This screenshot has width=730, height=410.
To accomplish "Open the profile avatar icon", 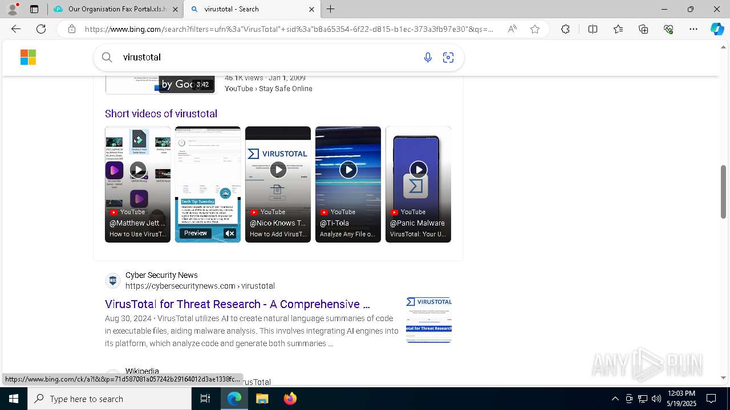I will click(12, 9).
